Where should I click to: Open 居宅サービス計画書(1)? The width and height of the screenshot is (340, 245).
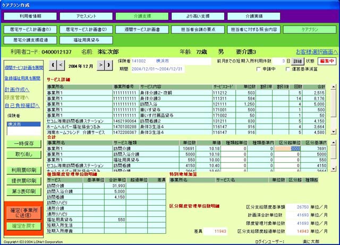pyautogui.click(x=30, y=30)
